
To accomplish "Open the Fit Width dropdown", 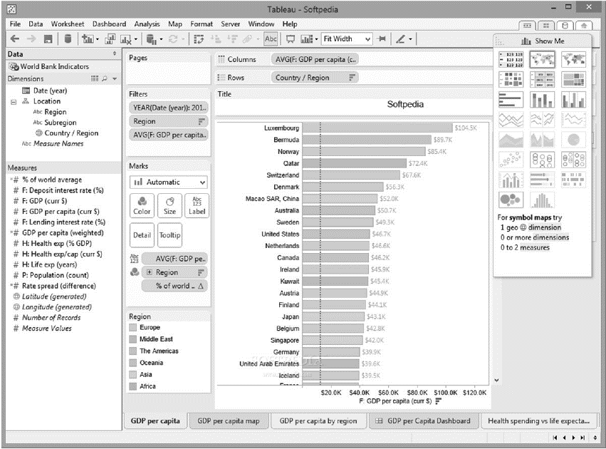I will pyautogui.click(x=347, y=38).
